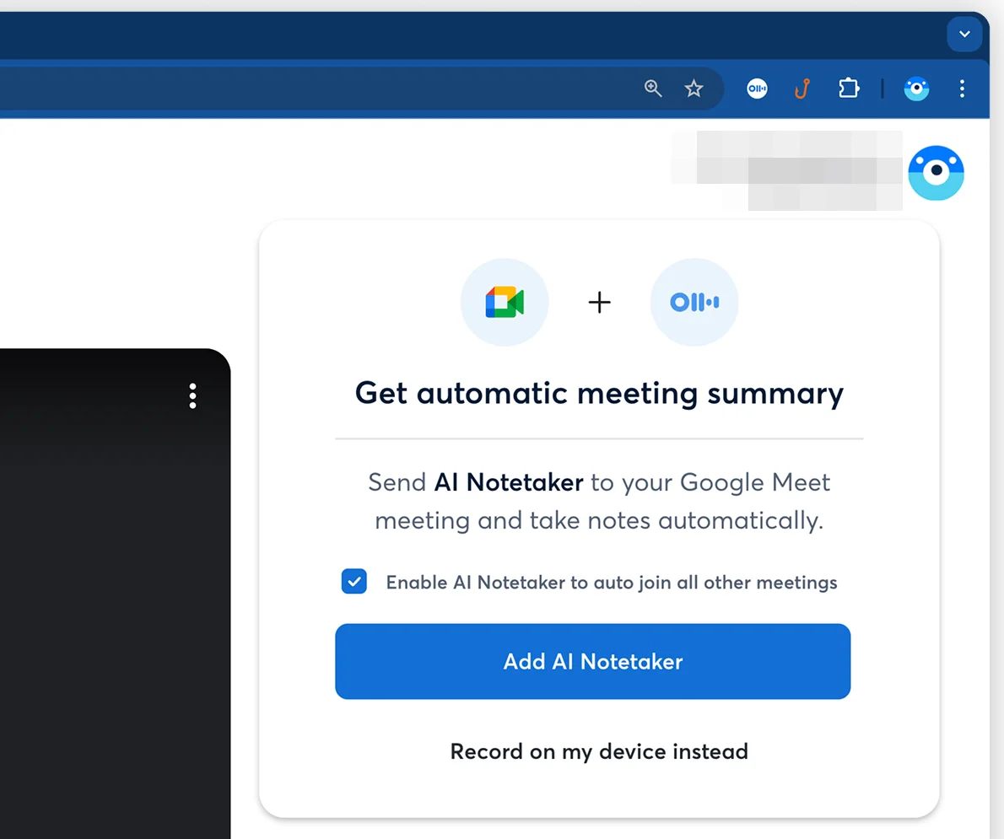Viewport: 1004px width, 839px height.
Task: Open the Otter.ai extension in the toolbar
Action: [x=757, y=89]
